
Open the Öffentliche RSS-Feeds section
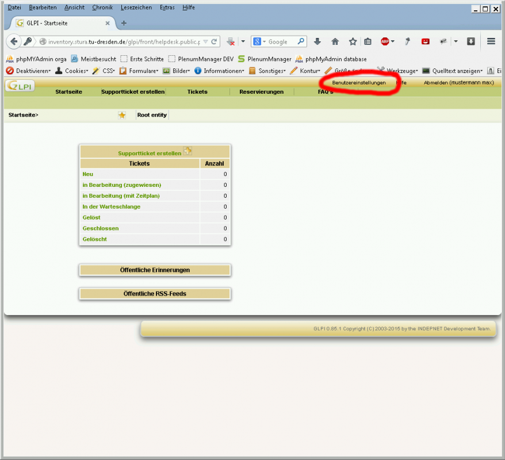(x=155, y=293)
